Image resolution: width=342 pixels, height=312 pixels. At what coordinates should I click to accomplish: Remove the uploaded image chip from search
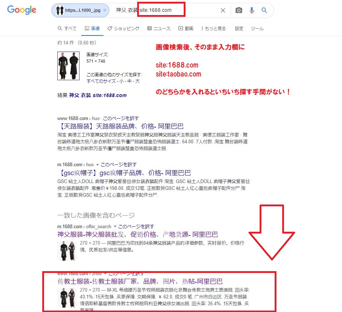pyautogui.click(x=105, y=10)
